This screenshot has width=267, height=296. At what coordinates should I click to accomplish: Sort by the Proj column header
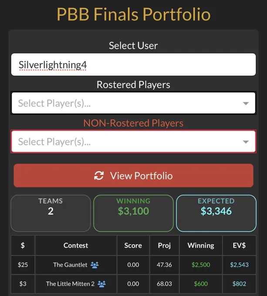coord(164,246)
